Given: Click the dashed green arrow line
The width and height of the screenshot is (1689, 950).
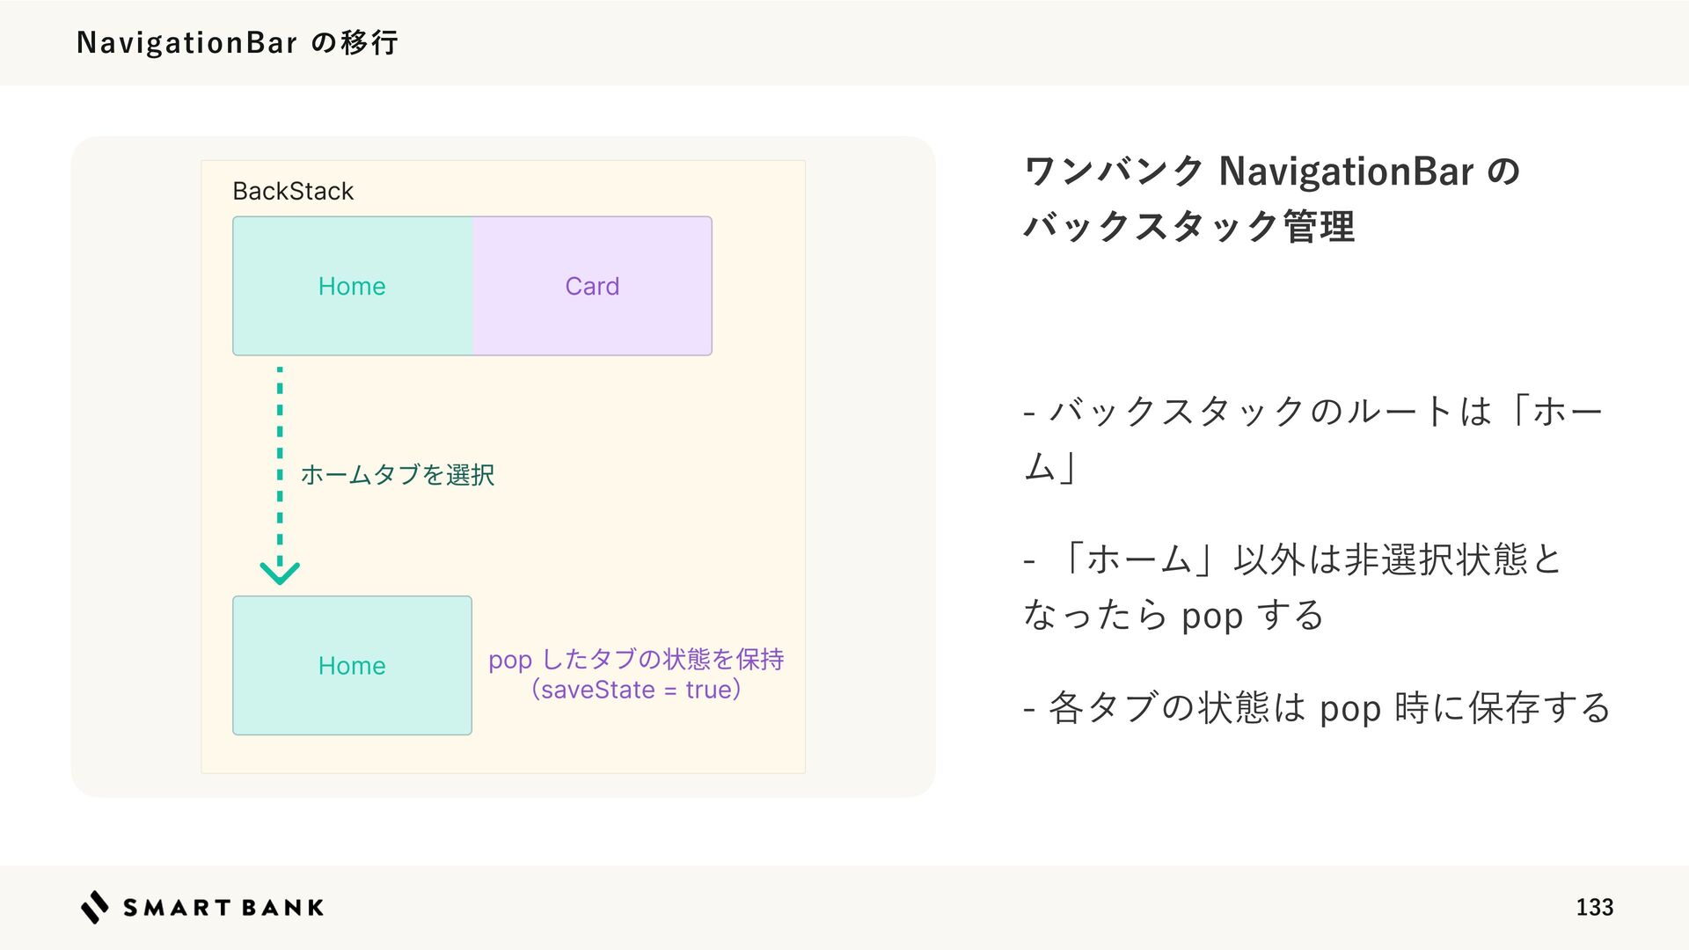Looking at the screenshot, I should point(280,466).
